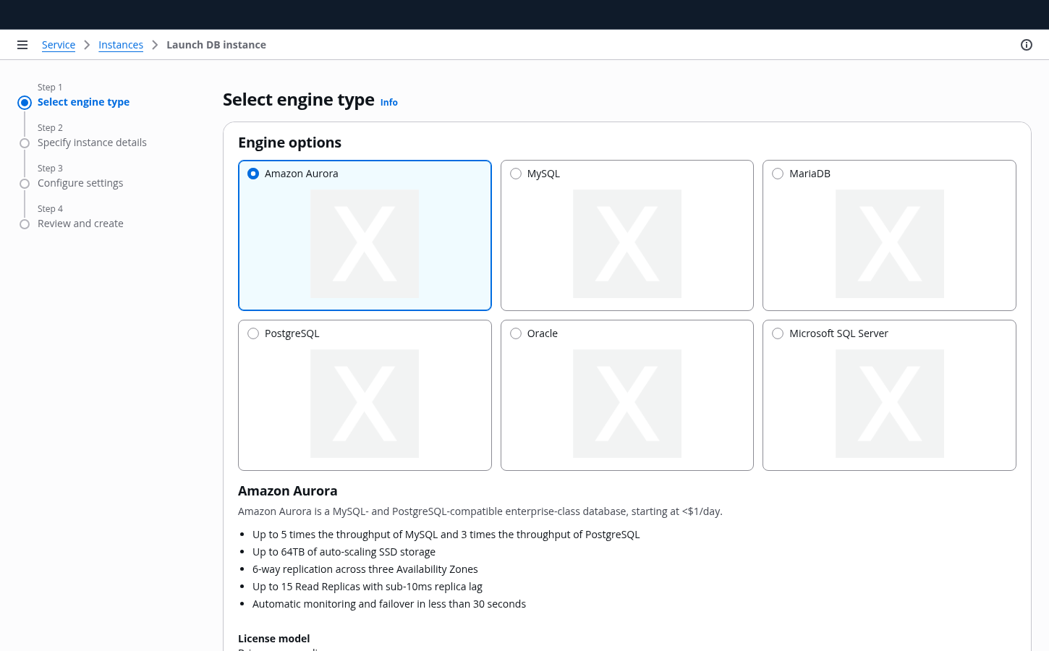Click the Aurora enterprise-class database description sentence
Screen dimensions: 1049x651
point(480,511)
